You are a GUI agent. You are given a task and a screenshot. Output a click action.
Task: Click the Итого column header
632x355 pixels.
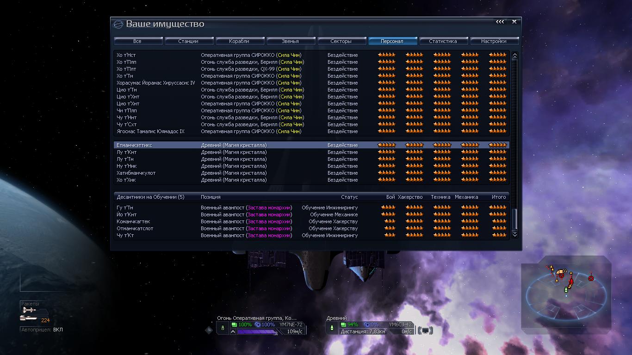[x=499, y=197]
